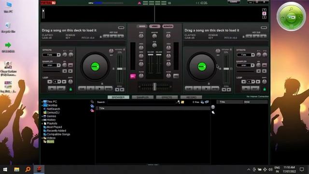309x174 pixels.
Task: Open File Explorer from the taskbar
Action: [16, 169]
